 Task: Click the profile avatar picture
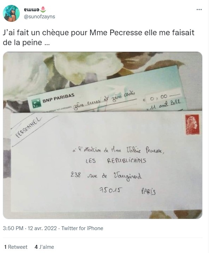coord(11,13)
